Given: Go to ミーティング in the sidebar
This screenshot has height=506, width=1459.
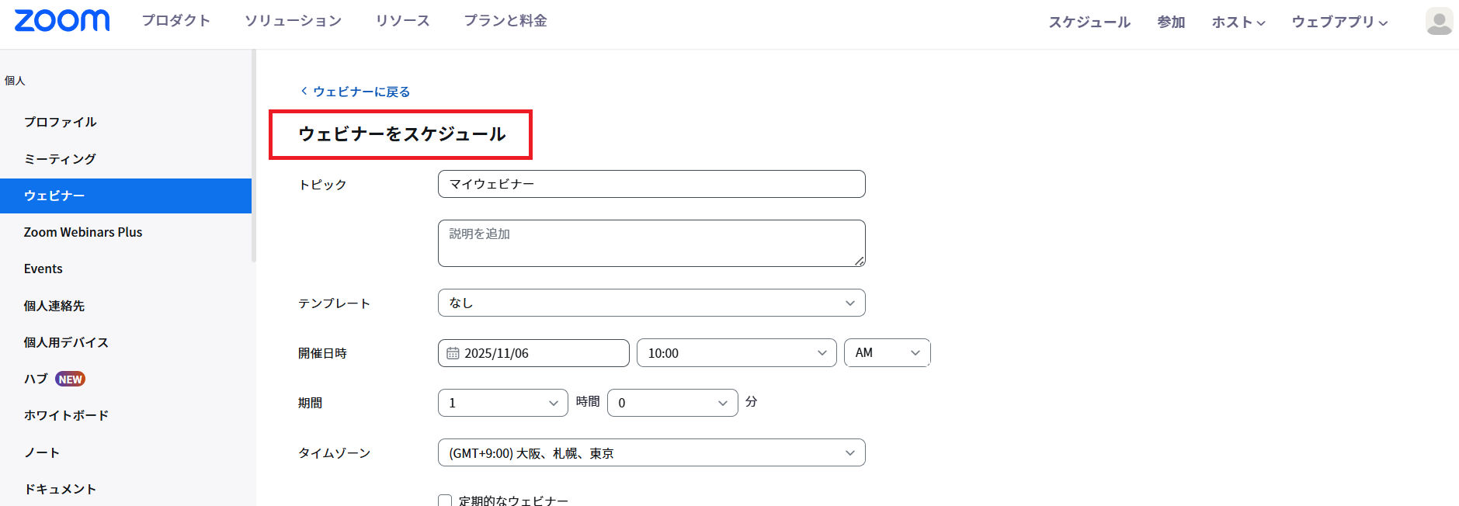Looking at the screenshot, I should [x=60, y=159].
